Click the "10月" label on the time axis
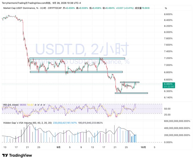The image size is (194, 161). [x=143, y=147]
